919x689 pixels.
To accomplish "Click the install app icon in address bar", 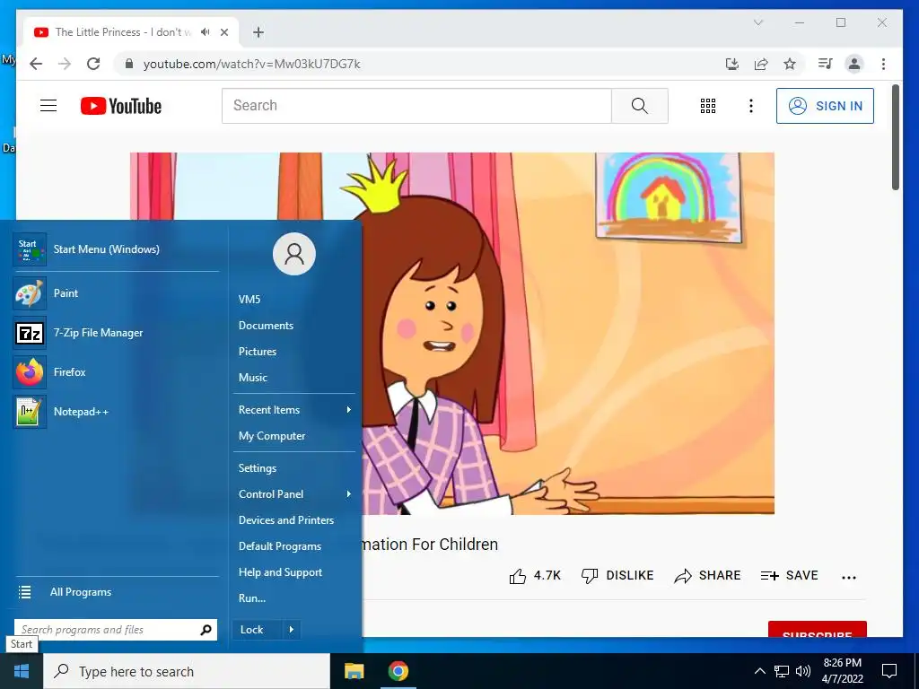I will 732,64.
